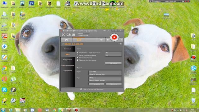Open Internet Explorer from the taskbar
This screenshot has height=112, width=199.
[x=11, y=110]
